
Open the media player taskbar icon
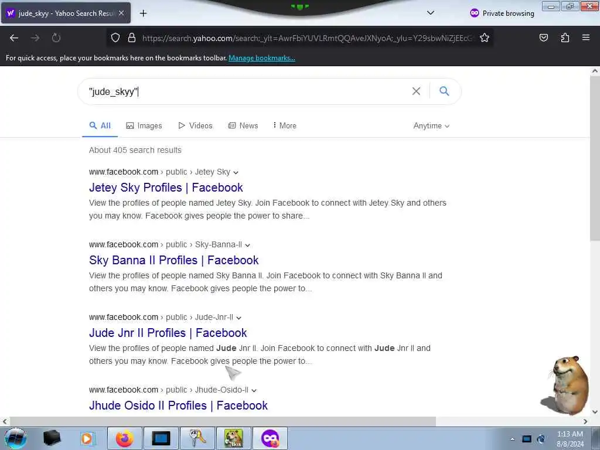click(87, 438)
